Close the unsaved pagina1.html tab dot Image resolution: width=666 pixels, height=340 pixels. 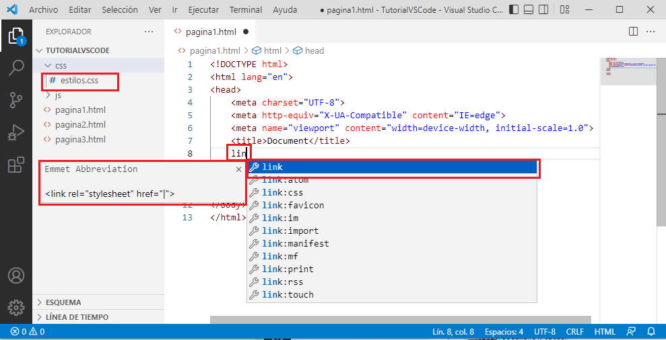tap(246, 32)
